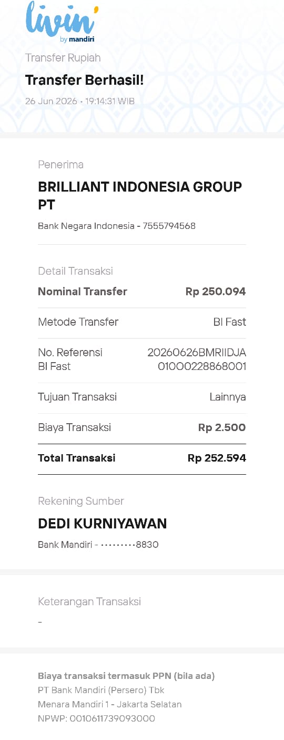Screen dimensions: 284x740
Task: Select the Transfer Berhasil! heading
Action: [85, 80]
